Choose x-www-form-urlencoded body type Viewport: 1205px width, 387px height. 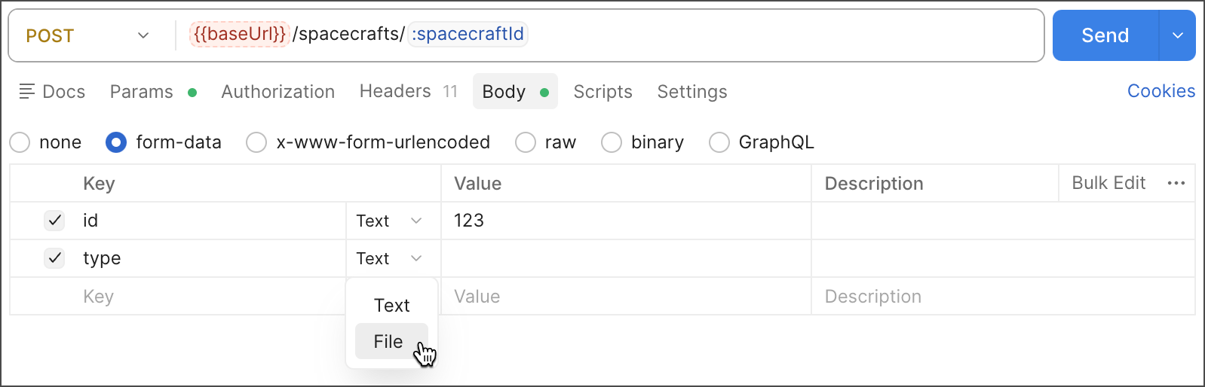(257, 142)
